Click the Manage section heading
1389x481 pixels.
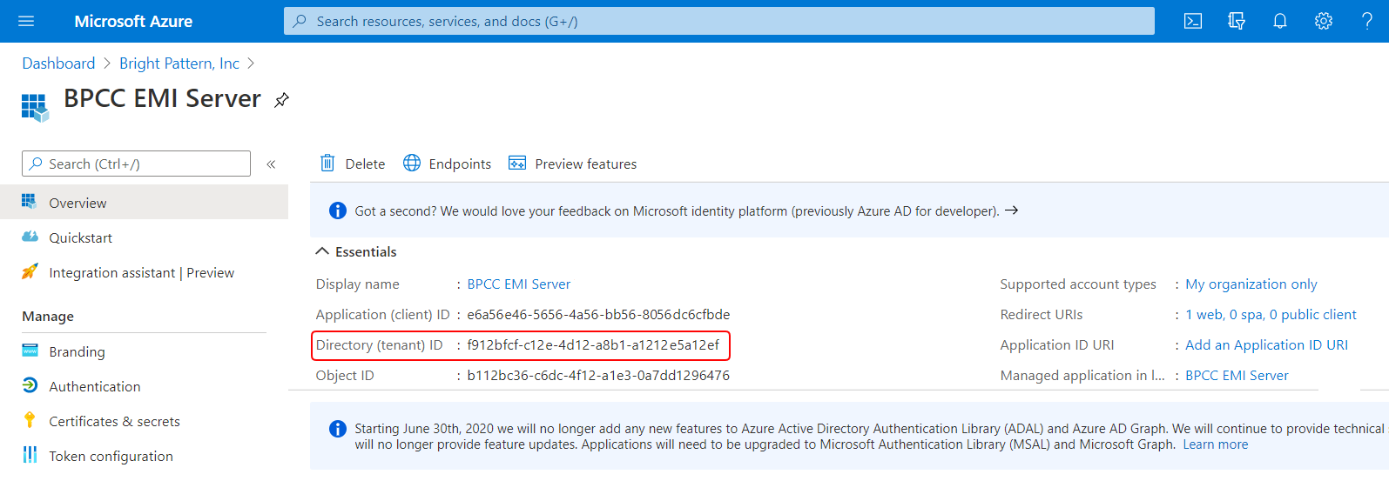(48, 316)
